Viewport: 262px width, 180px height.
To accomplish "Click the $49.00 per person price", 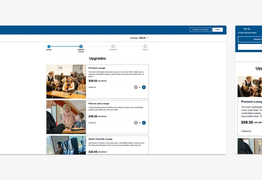I will pos(98,117).
